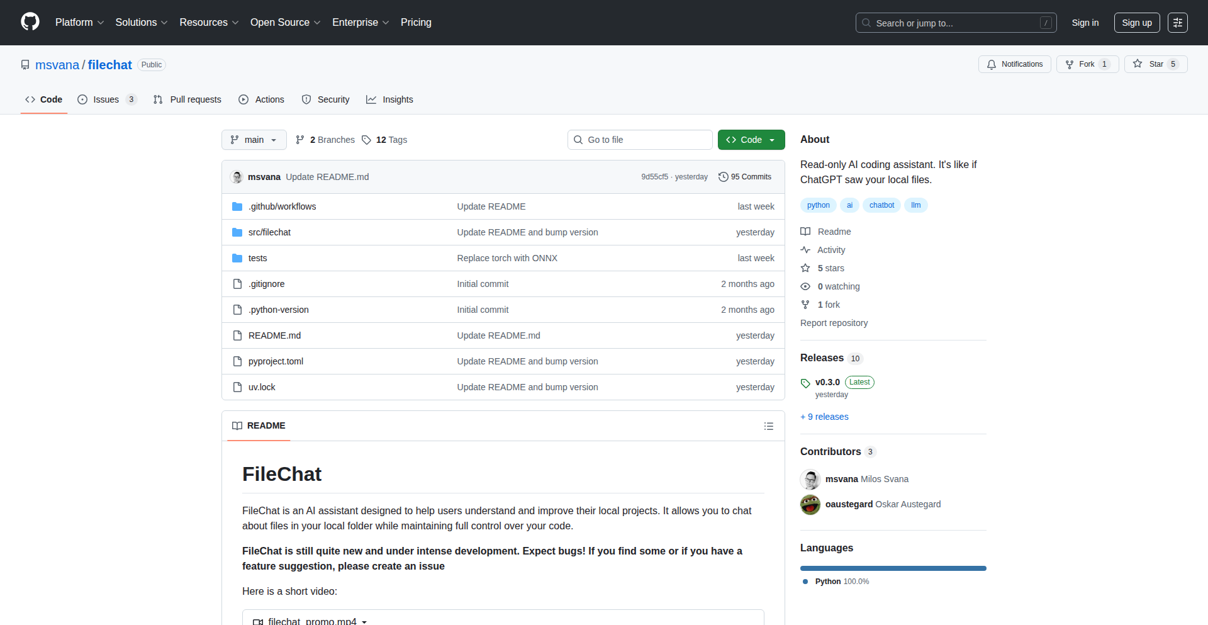Image resolution: width=1208 pixels, height=625 pixels.
Task: Open the appearance settings icon in header
Action: point(1177,23)
